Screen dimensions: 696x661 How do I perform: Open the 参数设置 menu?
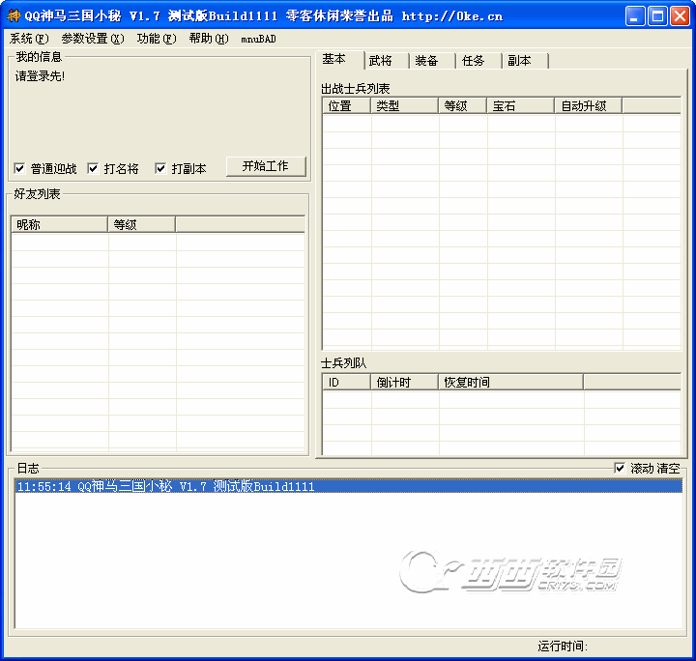click(x=92, y=39)
